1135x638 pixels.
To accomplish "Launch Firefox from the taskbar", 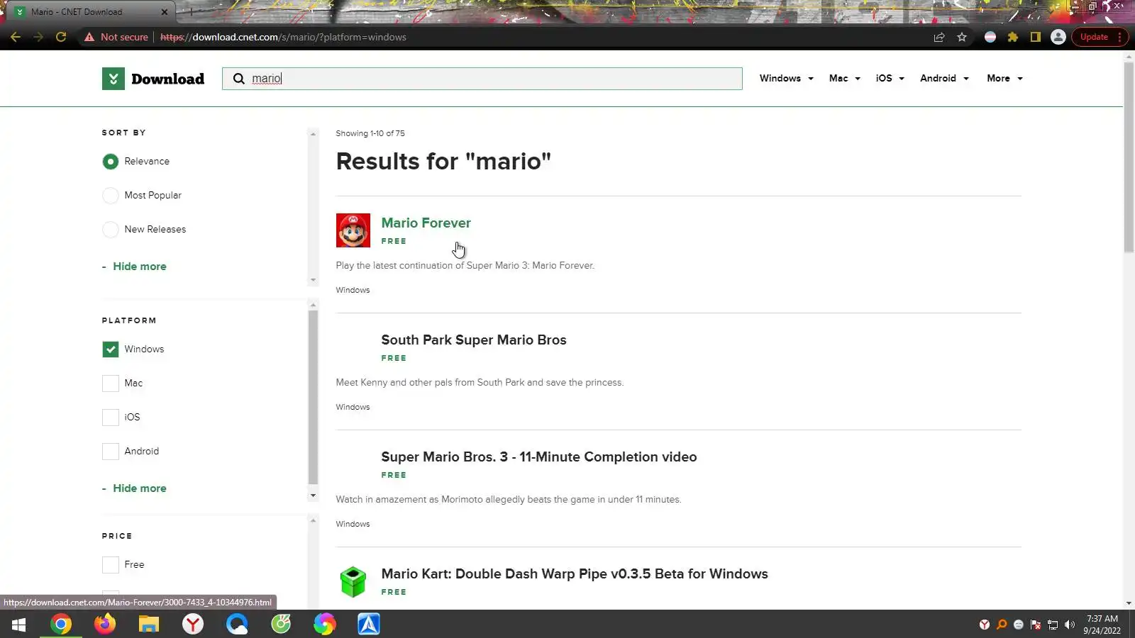I will (105, 625).
